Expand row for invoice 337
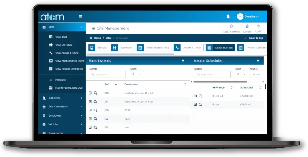This screenshot has width=308, height=157. [90, 101]
